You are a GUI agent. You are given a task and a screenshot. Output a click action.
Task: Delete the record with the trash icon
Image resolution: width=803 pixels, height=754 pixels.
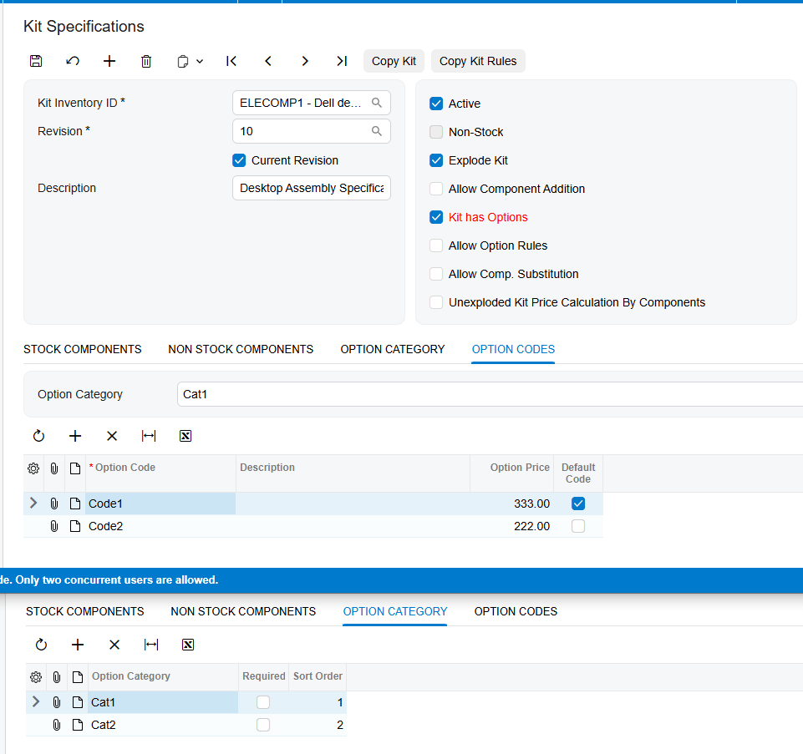146,62
